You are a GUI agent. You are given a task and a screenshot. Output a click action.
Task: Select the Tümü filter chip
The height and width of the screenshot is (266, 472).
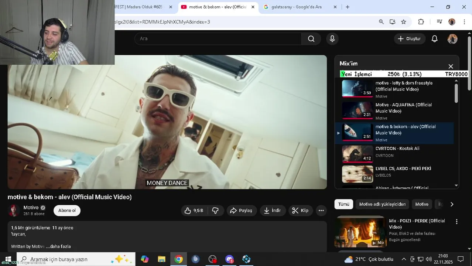pos(343,204)
